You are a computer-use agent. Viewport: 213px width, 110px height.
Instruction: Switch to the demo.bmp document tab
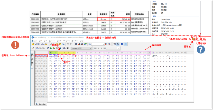coord(41,104)
